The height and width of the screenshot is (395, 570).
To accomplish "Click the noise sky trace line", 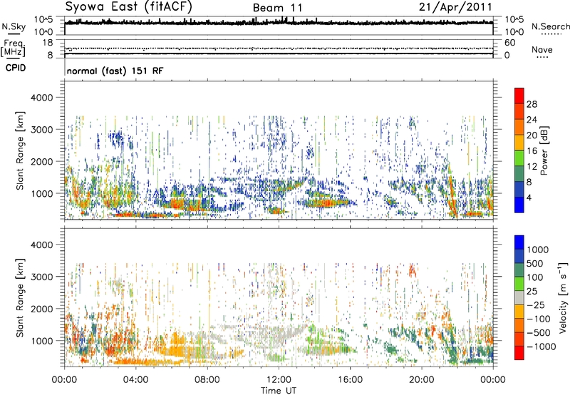I will click(x=279, y=23).
